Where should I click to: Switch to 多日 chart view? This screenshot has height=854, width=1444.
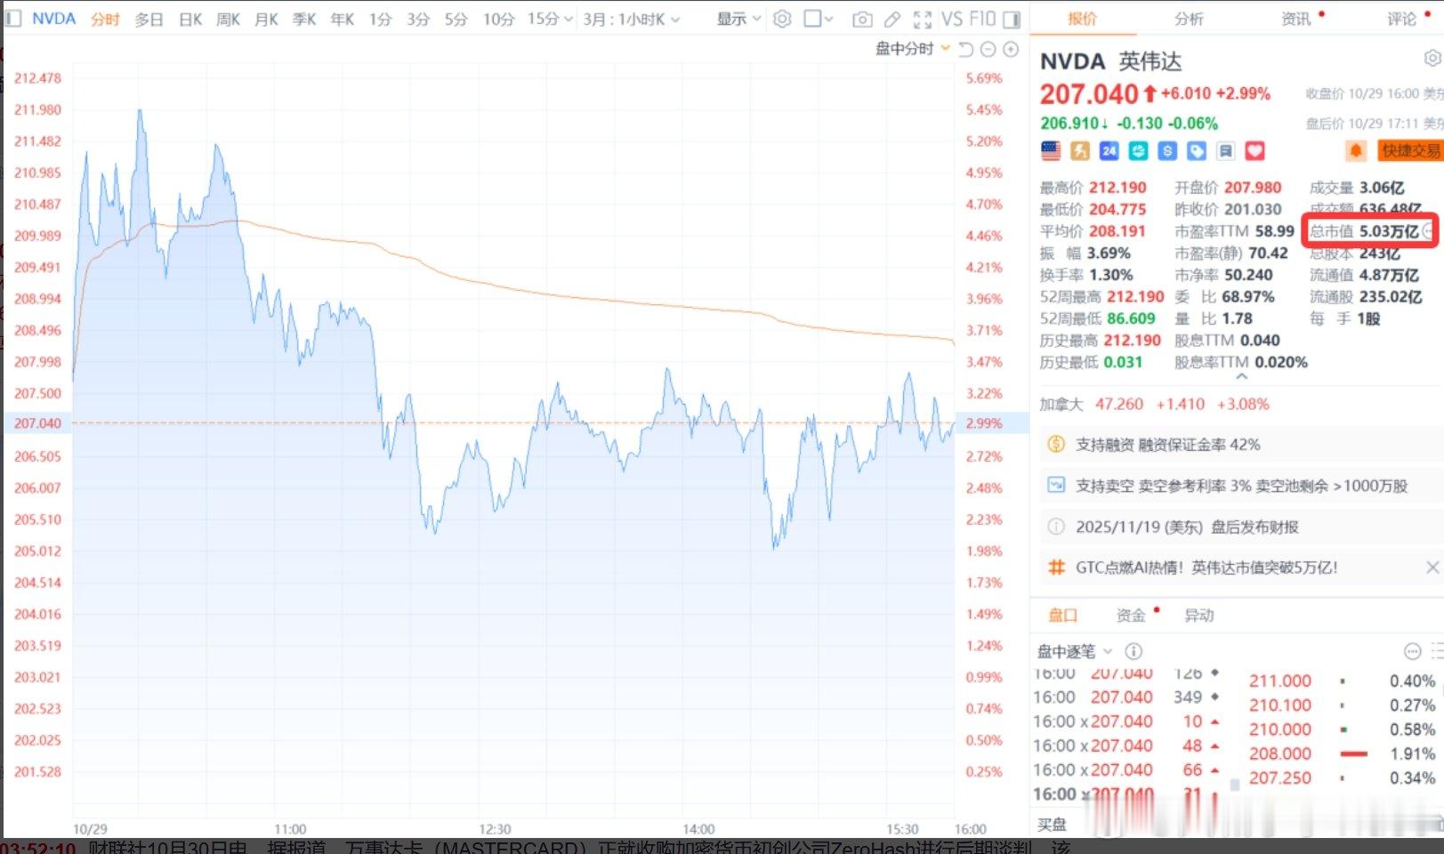tap(149, 19)
